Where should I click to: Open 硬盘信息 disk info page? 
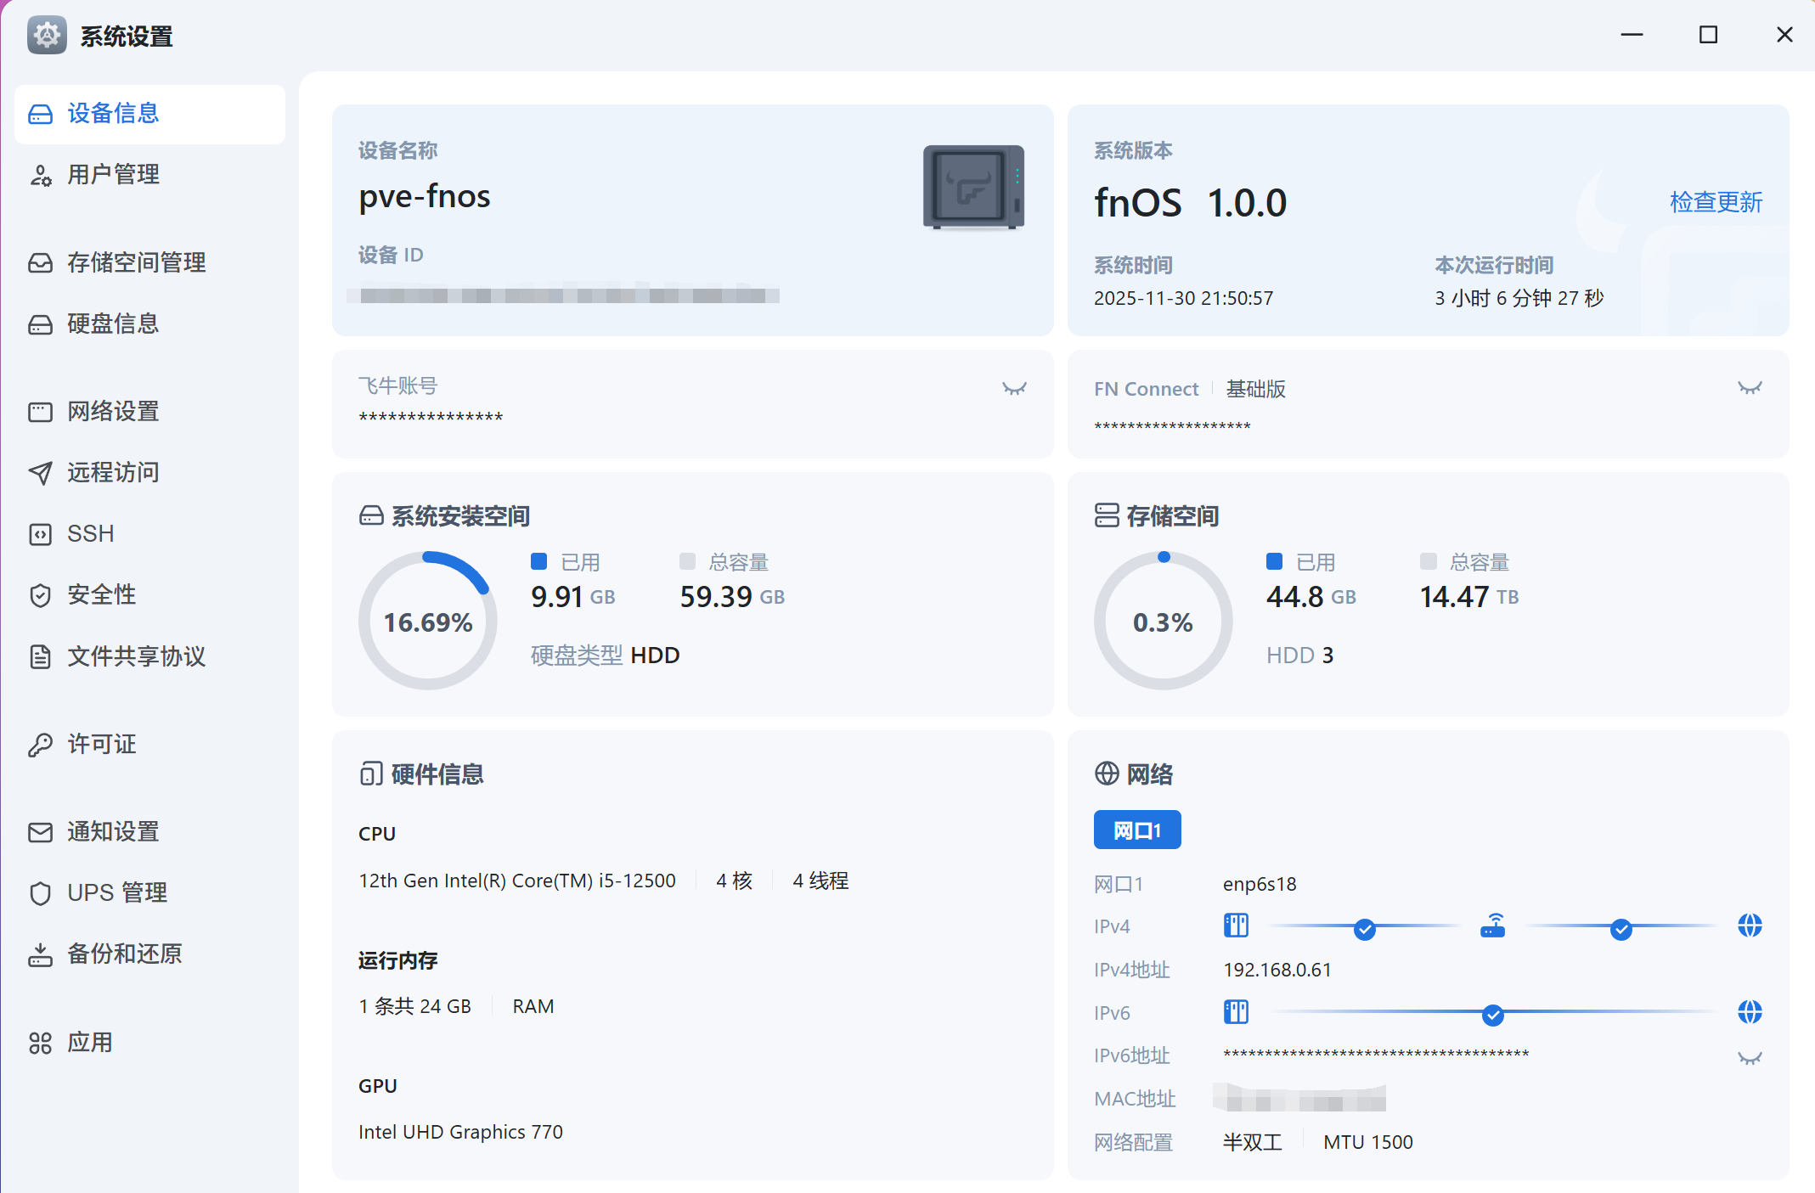113,324
